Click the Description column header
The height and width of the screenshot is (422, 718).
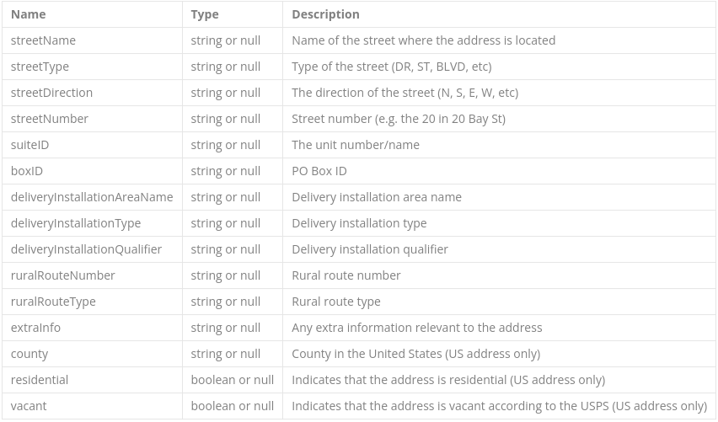(x=325, y=14)
